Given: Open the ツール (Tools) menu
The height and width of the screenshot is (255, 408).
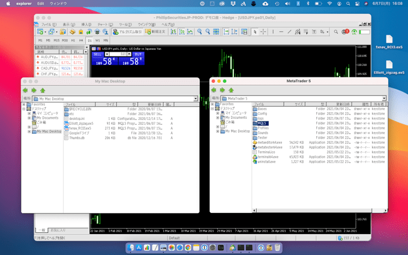Looking at the screenshot, I should [125, 25].
